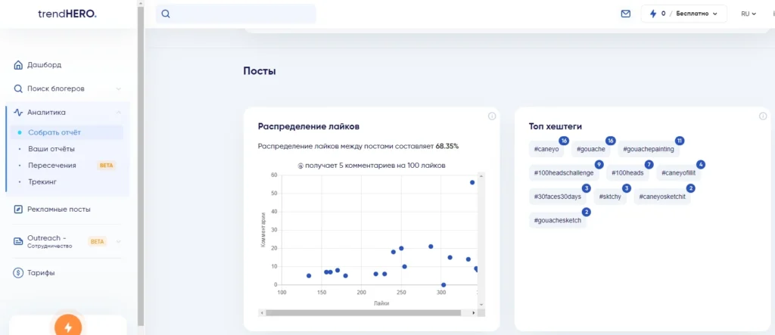The width and height of the screenshot is (775, 335).
Task: Click the Пересечения BETA badge
Action: (x=106, y=166)
